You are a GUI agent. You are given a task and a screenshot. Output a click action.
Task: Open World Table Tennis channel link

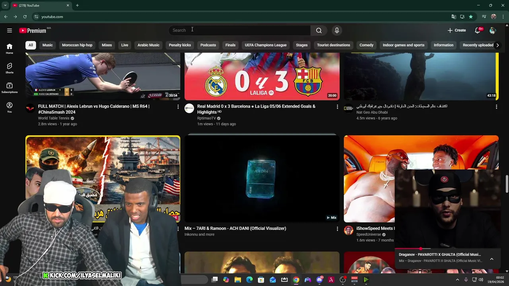(x=54, y=118)
